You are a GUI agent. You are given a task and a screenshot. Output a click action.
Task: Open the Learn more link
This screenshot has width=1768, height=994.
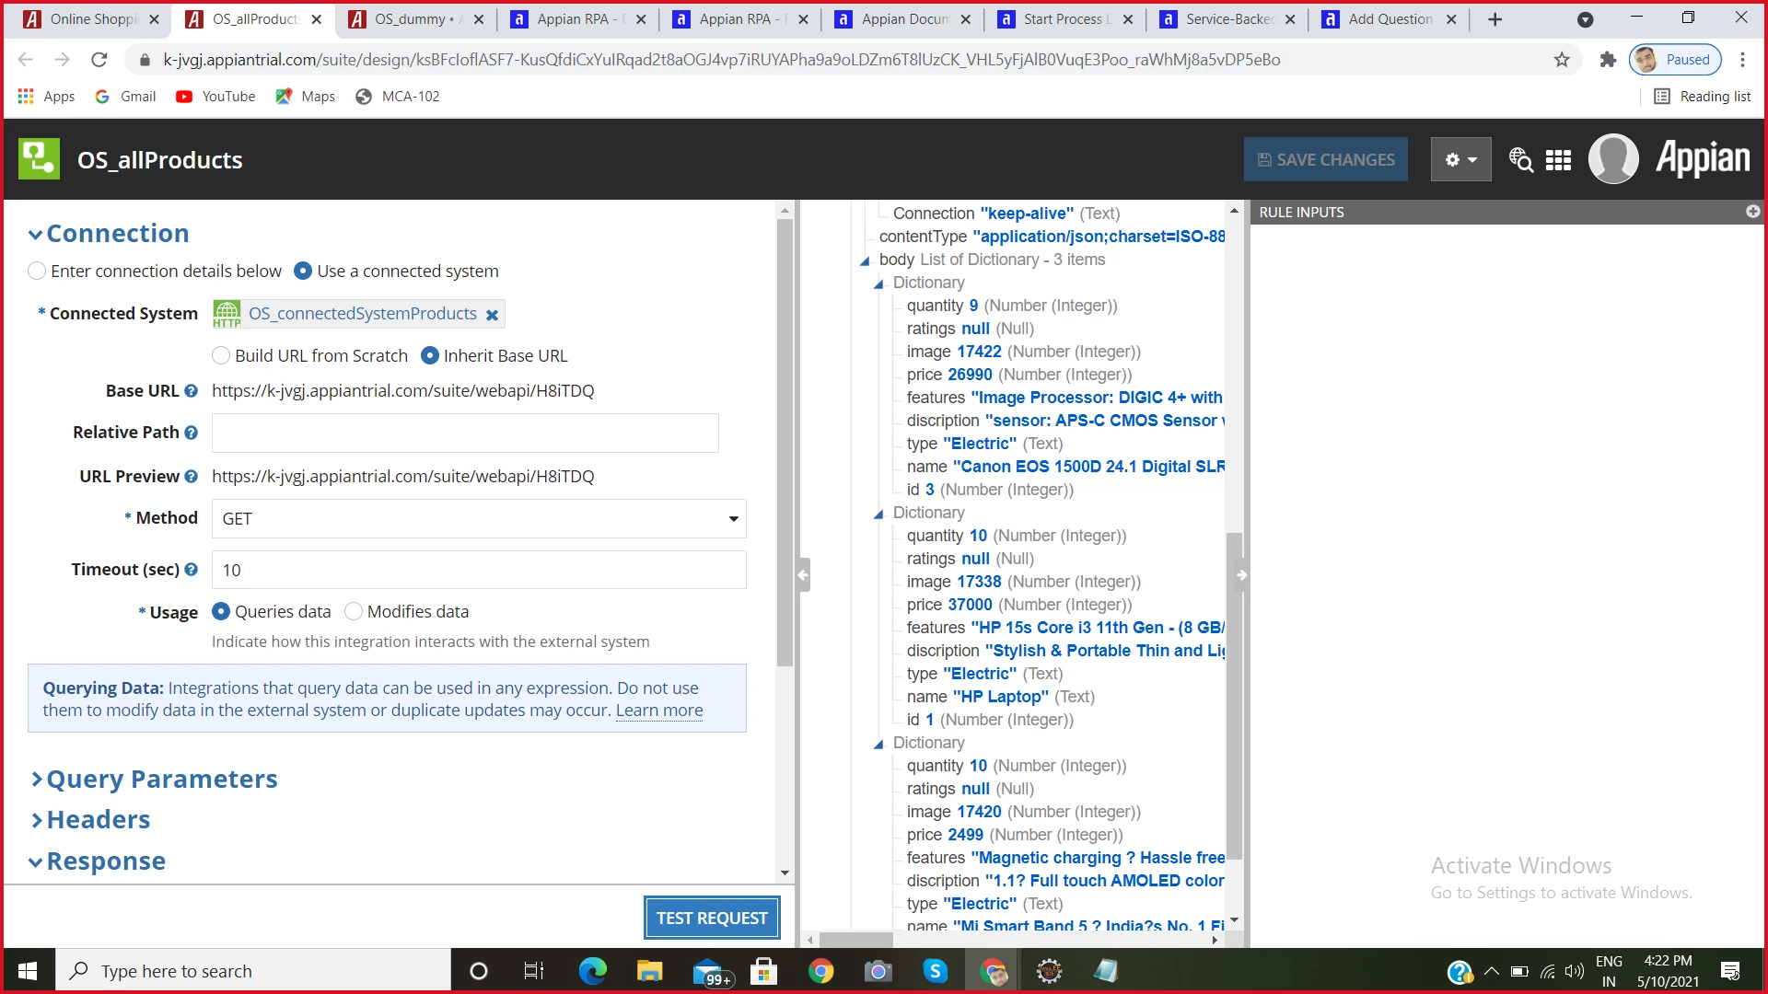click(x=659, y=711)
